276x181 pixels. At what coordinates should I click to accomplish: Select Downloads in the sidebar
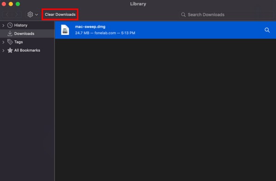[24, 34]
